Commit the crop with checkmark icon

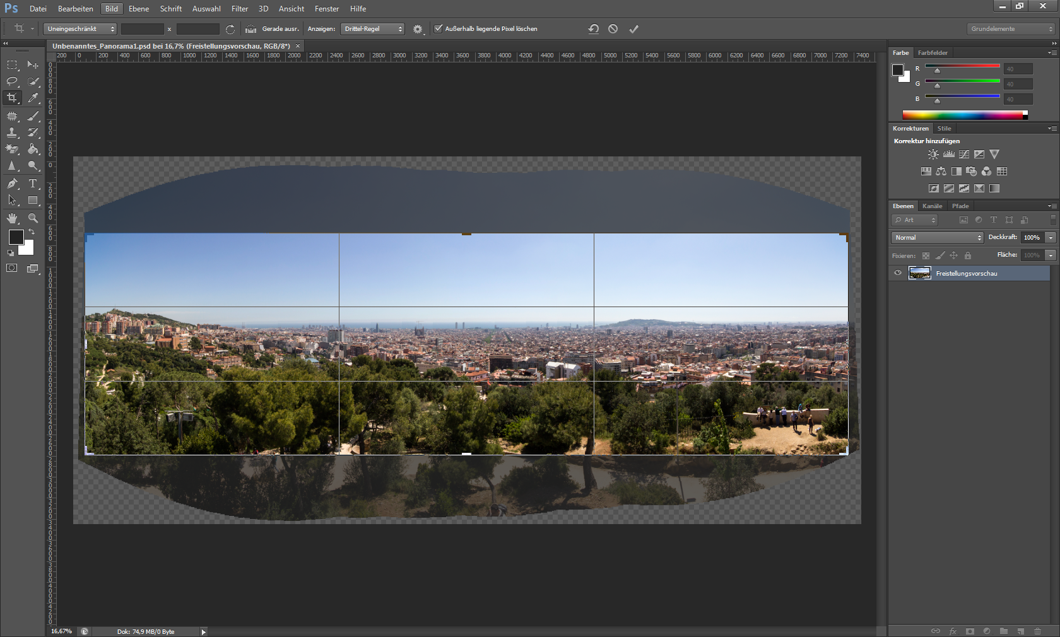pos(633,29)
